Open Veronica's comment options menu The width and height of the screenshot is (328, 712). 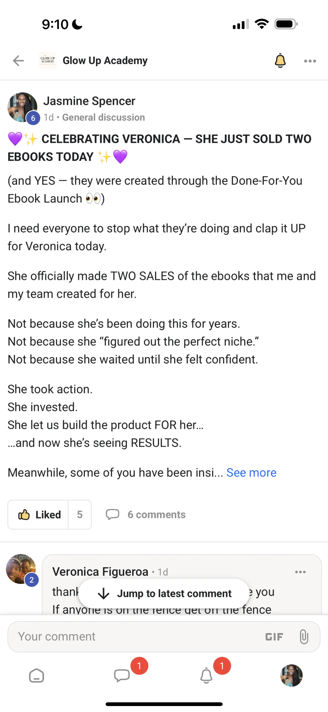(300, 572)
